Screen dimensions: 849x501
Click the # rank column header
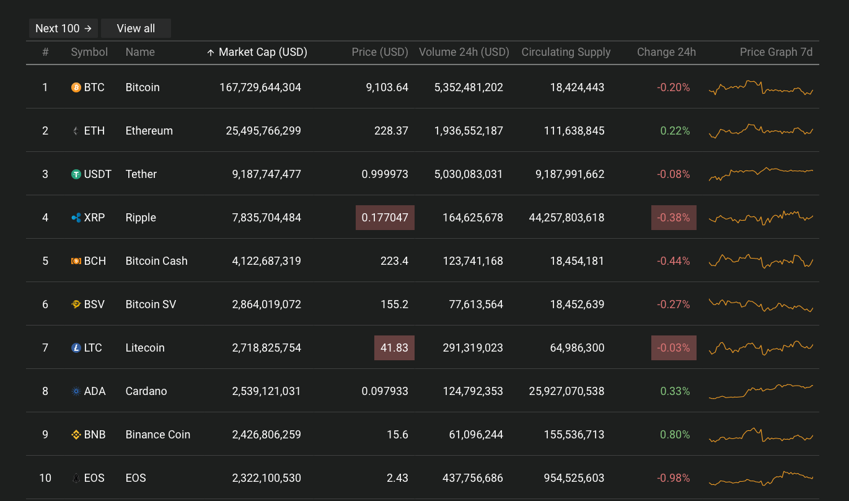click(45, 52)
